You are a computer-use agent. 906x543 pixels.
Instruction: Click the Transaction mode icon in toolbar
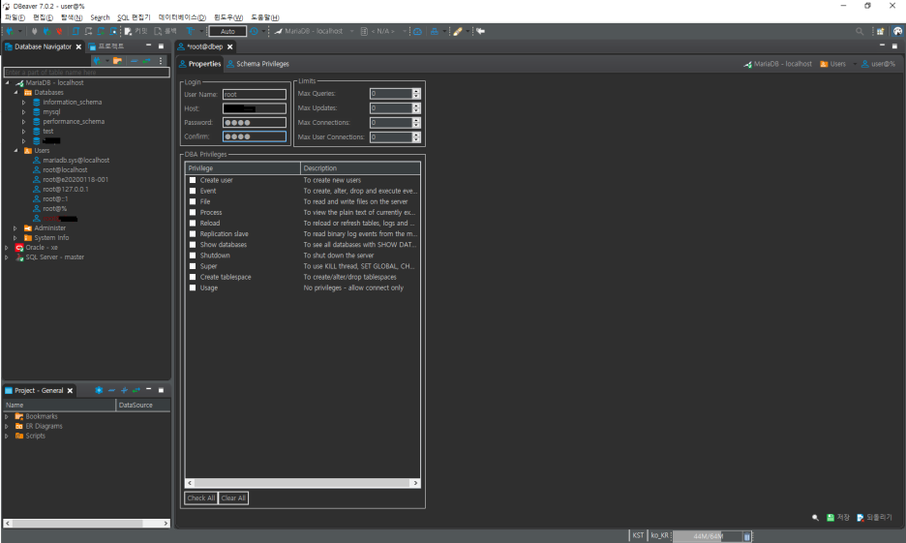[x=190, y=31]
